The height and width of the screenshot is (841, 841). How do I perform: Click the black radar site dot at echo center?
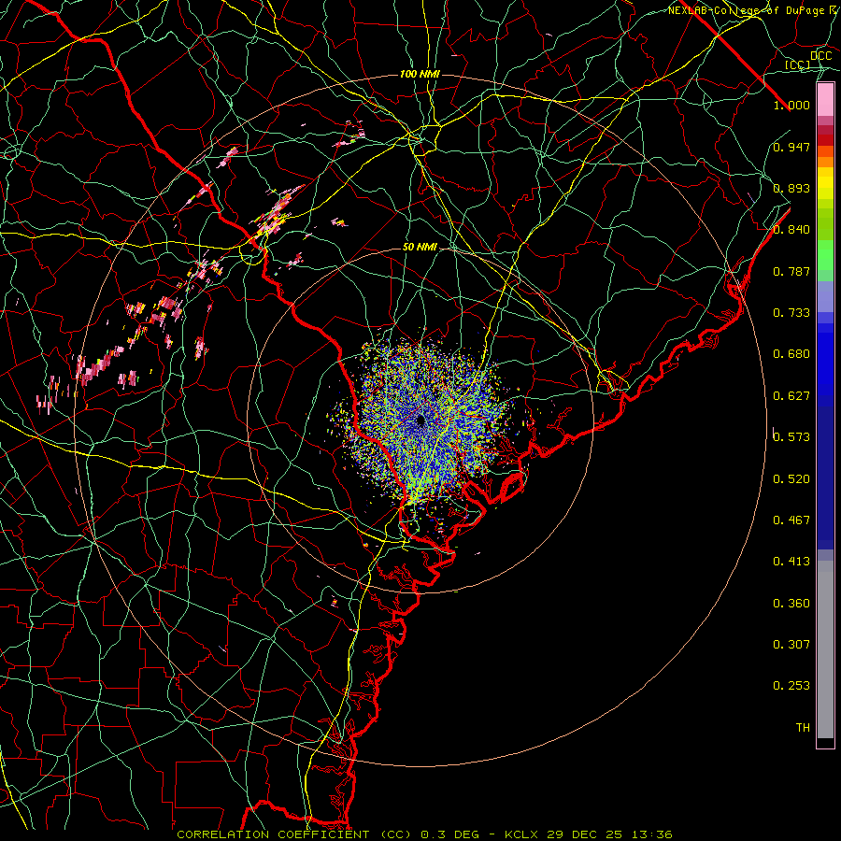click(420, 420)
